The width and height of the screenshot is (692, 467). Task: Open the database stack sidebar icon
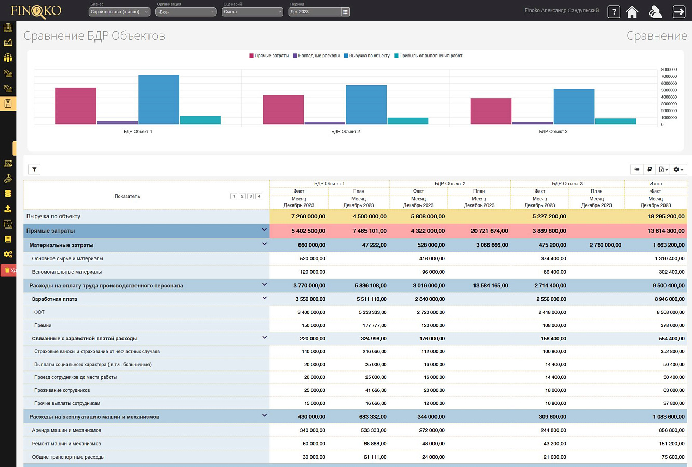8,194
